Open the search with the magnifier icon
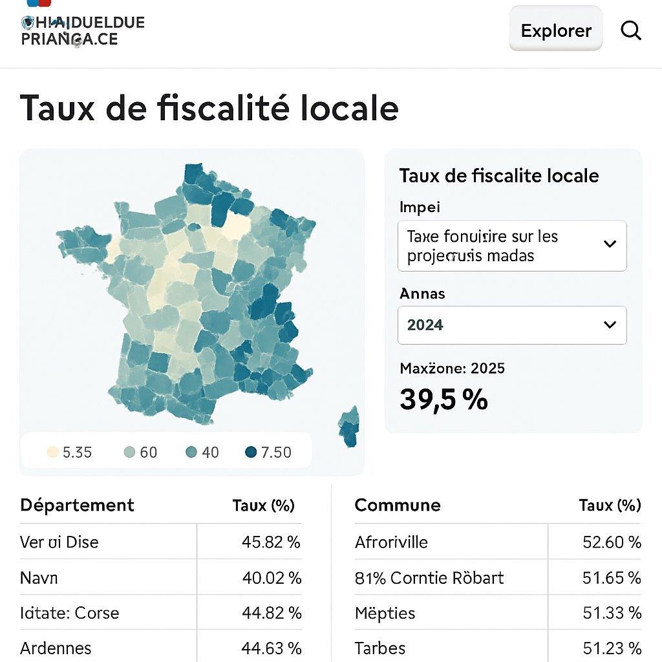This screenshot has width=662, height=662. [630, 30]
